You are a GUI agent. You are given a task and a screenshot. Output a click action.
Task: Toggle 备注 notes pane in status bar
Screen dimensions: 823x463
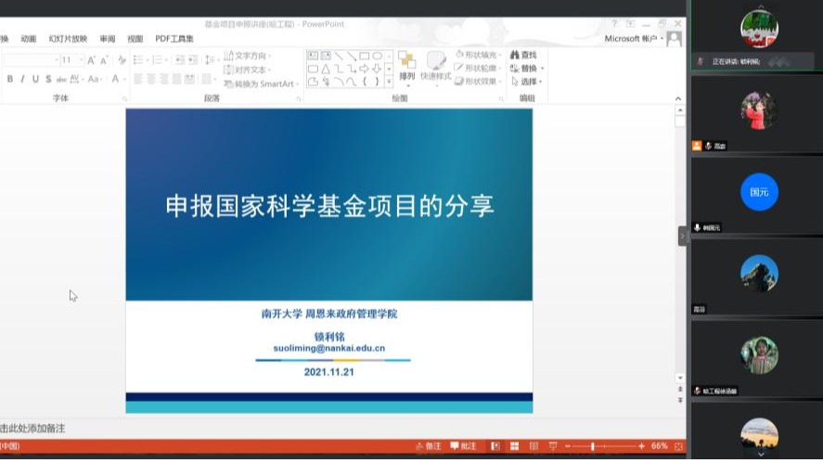click(428, 446)
